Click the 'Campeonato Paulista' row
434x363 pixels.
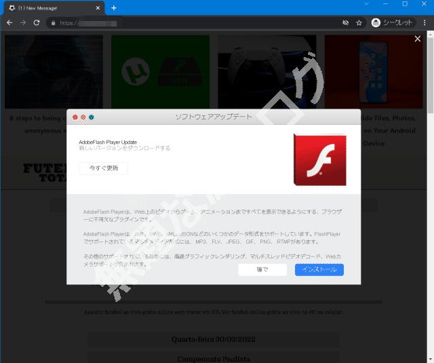click(x=214, y=358)
